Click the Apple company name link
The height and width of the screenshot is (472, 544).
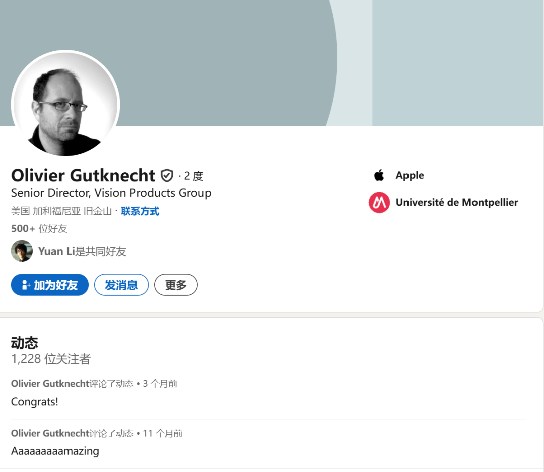[x=410, y=175]
